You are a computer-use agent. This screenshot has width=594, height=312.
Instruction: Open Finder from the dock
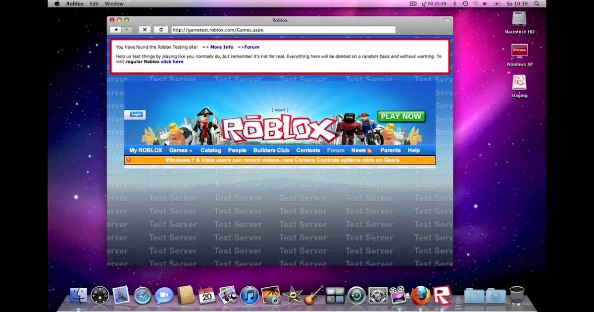pos(78,296)
